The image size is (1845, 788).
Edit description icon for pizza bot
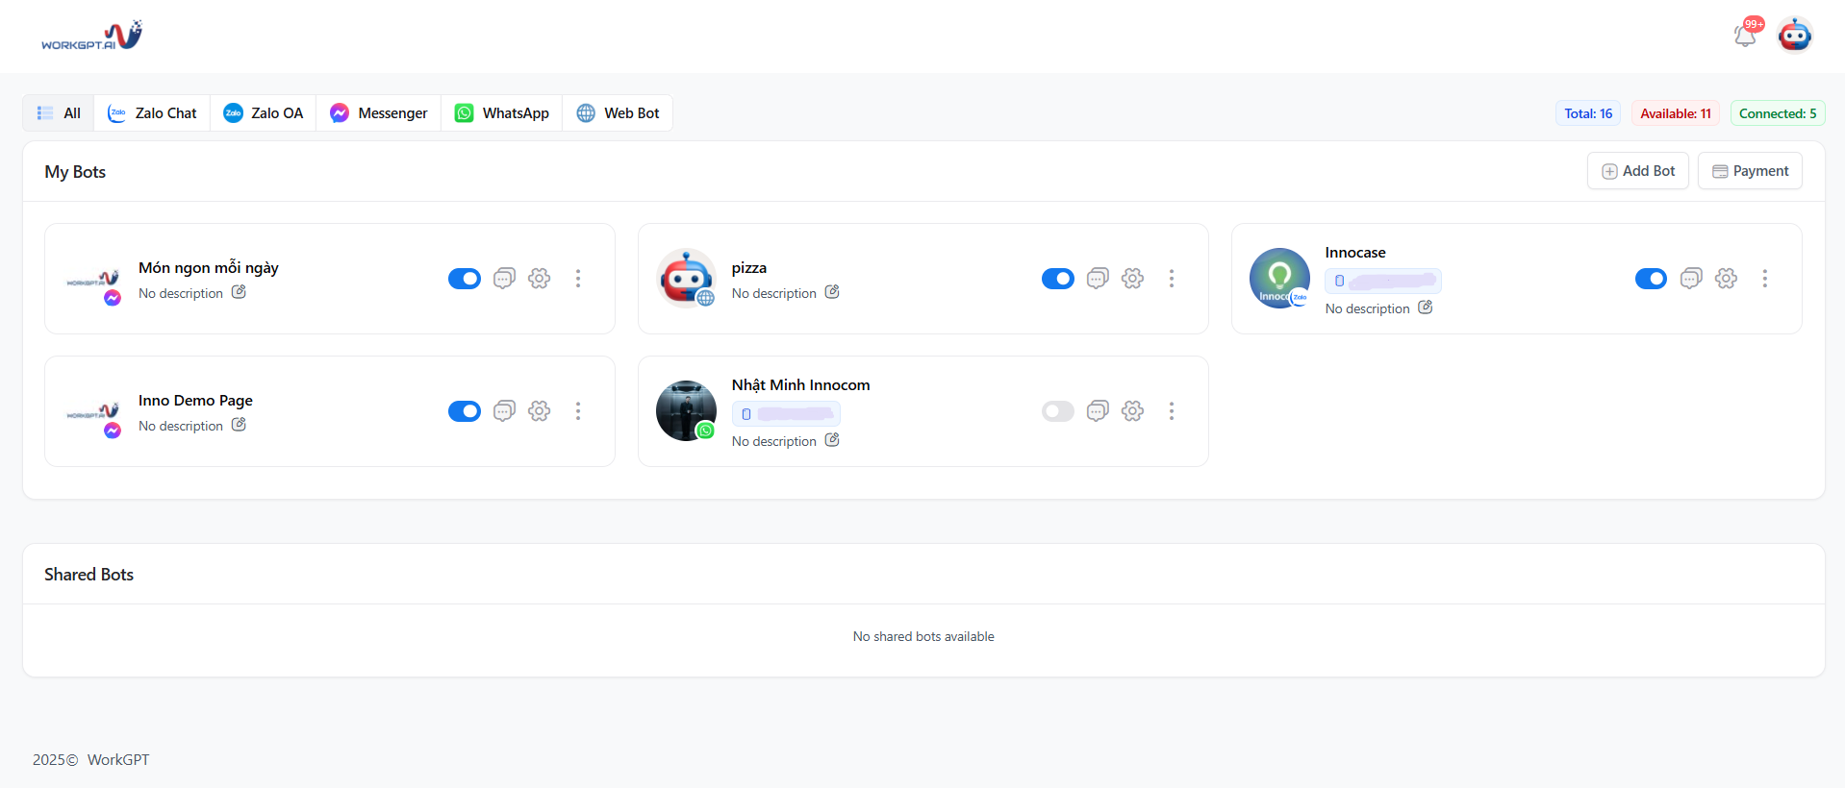point(832,292)
